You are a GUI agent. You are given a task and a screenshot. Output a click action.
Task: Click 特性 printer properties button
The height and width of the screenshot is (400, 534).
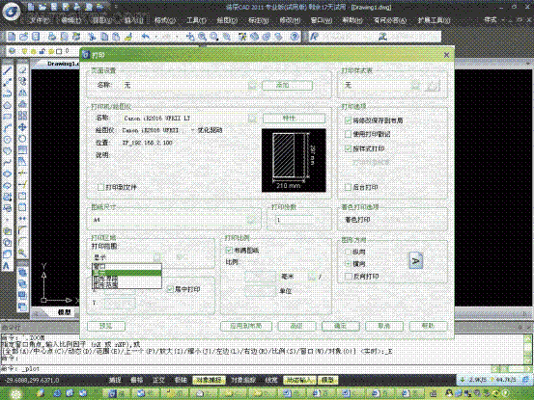294,118
